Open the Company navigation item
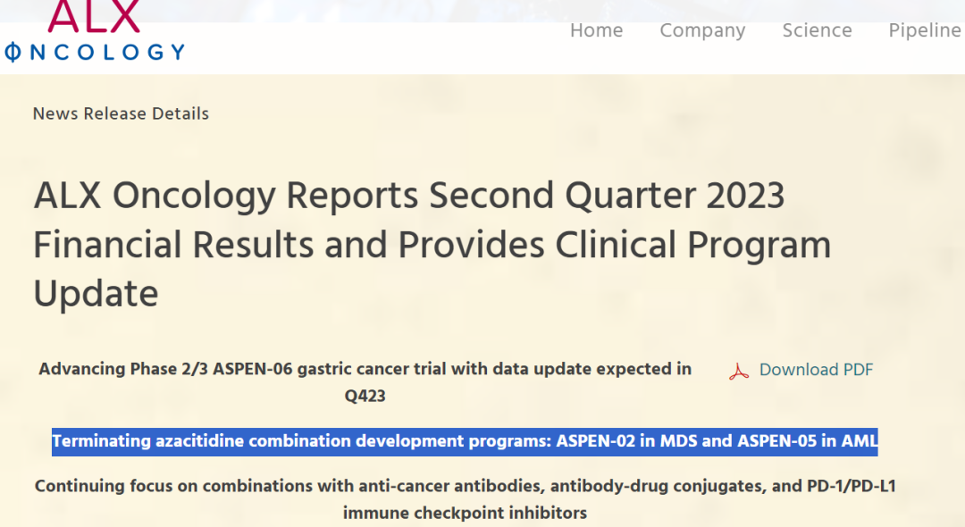This screenshot has height=527, width=965. point(702,30)
